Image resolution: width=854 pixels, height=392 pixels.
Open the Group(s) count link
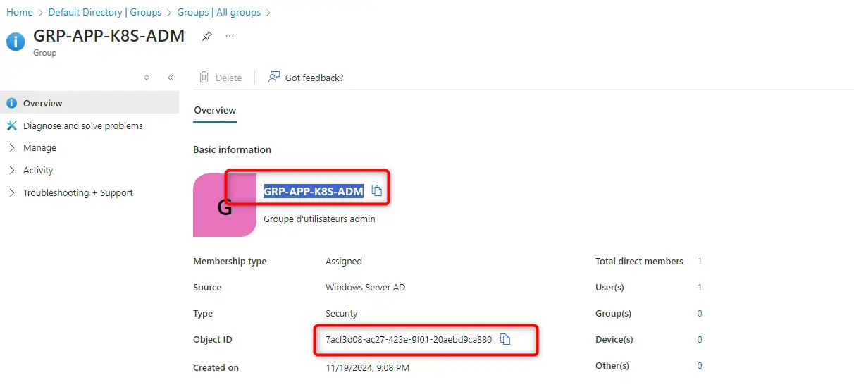(700, 314)
